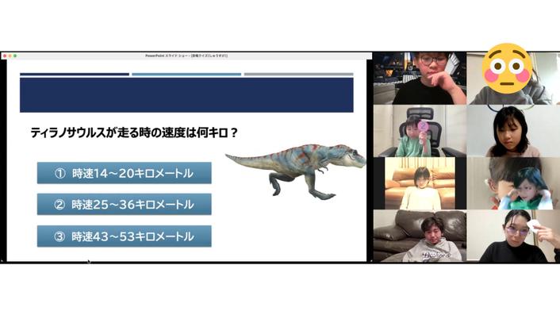
Task: Select video tile of long-haired girl looking down
Action: pyautogui.click(x=513, y=131)
